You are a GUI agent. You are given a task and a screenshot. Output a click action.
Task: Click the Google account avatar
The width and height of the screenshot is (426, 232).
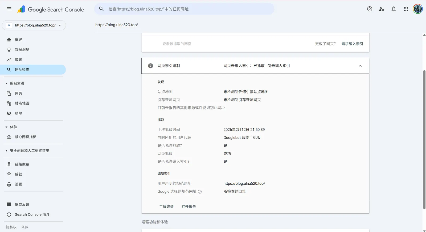pos(417,9)
